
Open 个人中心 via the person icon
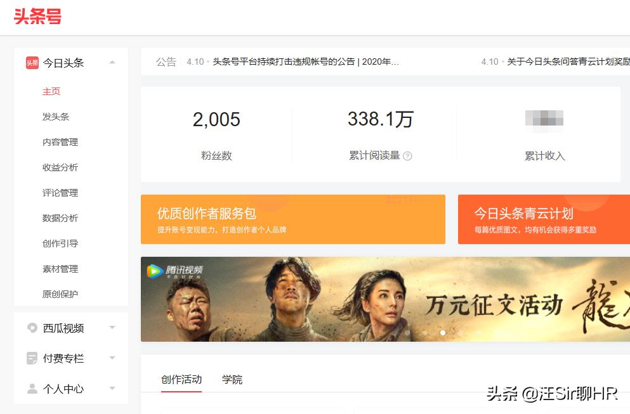31,389
